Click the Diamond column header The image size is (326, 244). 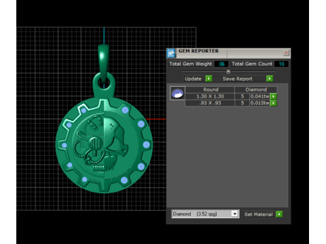click(256, 89)
